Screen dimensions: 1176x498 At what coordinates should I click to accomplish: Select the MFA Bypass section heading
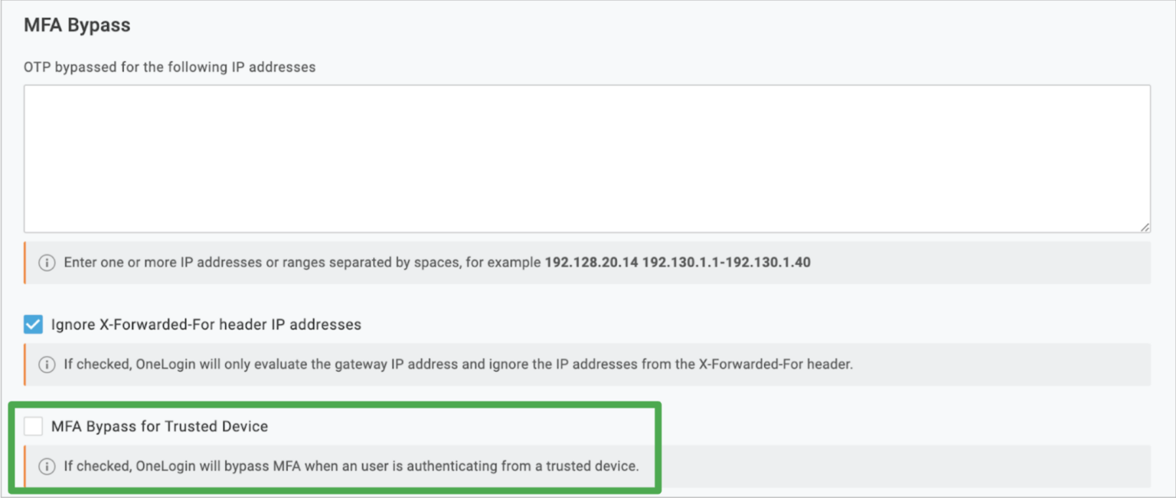(76, 25)
